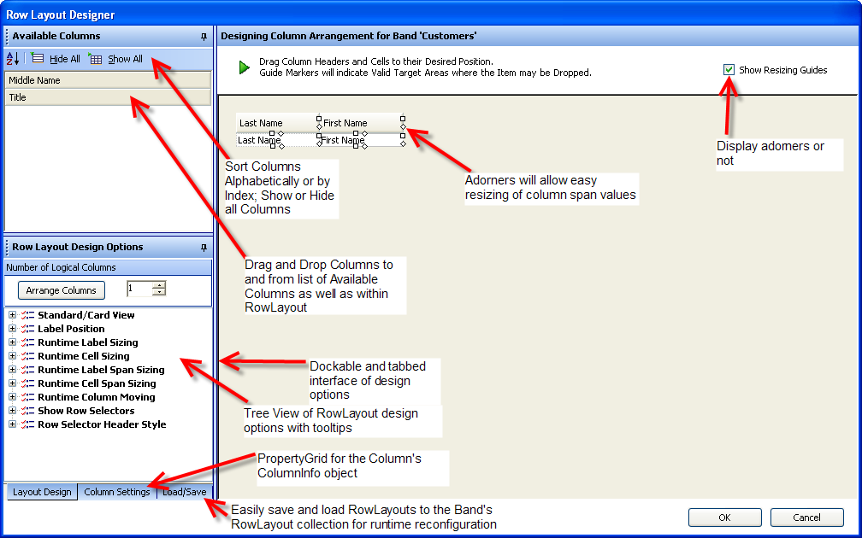
Task: Click the Show All columns button
Action: 116,59
